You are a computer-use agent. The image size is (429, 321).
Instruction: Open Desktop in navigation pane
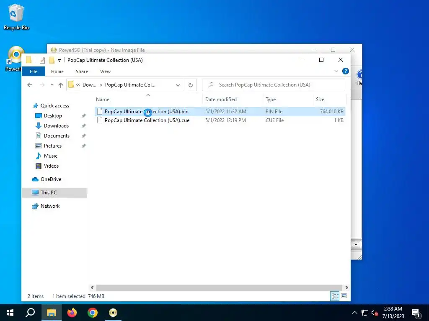tap(53, 116)
